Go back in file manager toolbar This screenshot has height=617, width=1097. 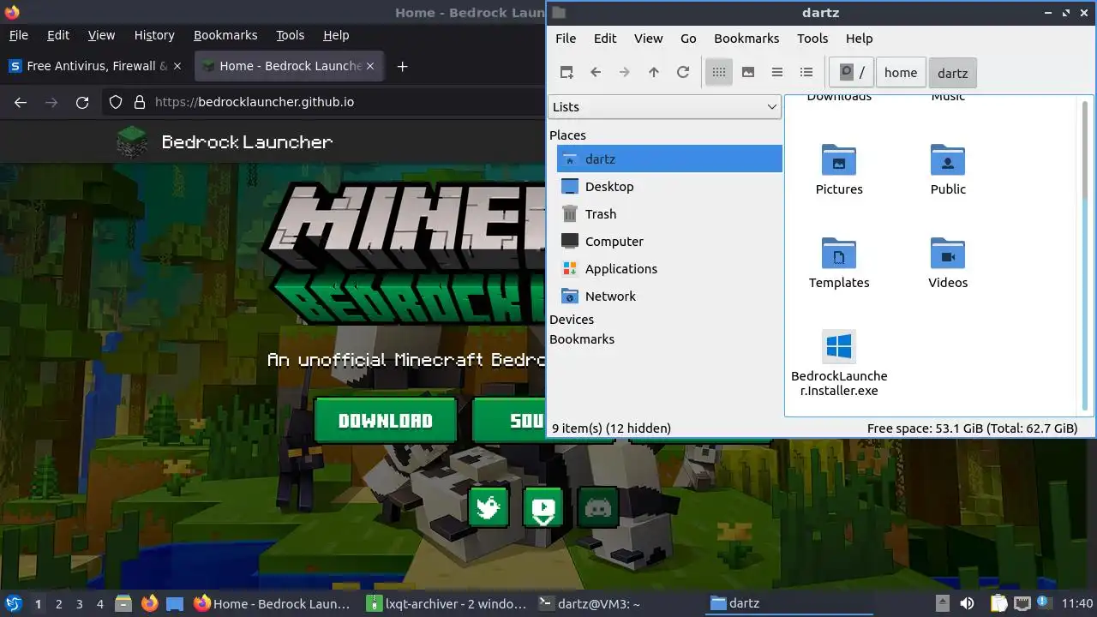pos(596,73)
